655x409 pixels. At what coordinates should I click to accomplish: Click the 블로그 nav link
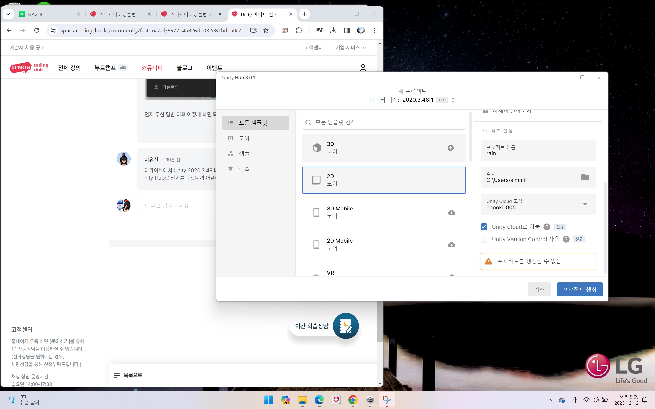(184, 68)
